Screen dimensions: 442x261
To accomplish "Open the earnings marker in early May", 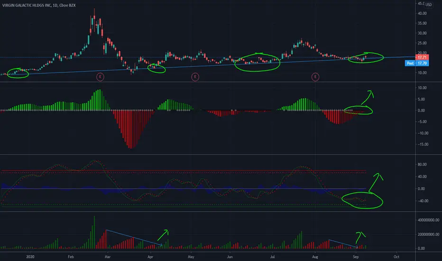I will [x=195, y=77].
